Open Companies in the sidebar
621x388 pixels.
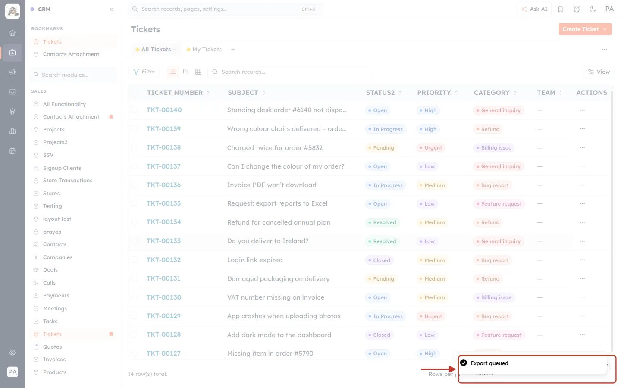click(57, 257)
